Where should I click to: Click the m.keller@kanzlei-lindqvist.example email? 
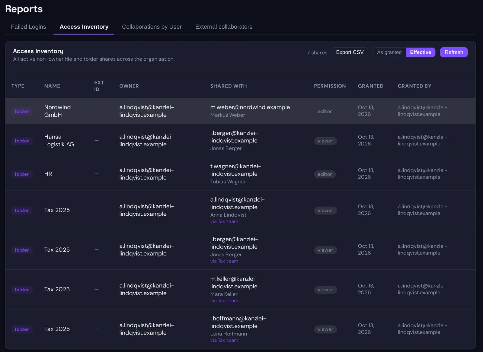coord(234,283)
